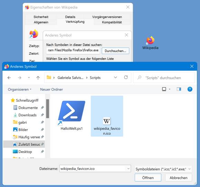Screen dimensions: 200x187
Task: Switch to Allgemein tab in Eigenschaften window
Action: pos(41,22)
